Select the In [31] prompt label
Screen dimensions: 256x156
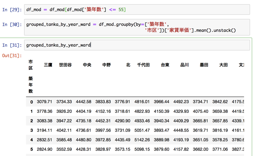(12, 45)
